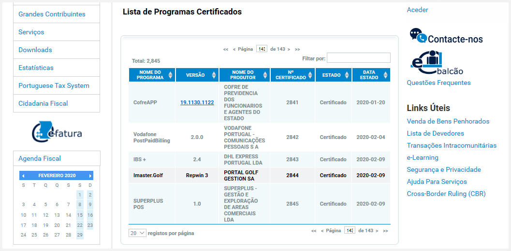Open the e-balcão logo

tap(437, 63)
